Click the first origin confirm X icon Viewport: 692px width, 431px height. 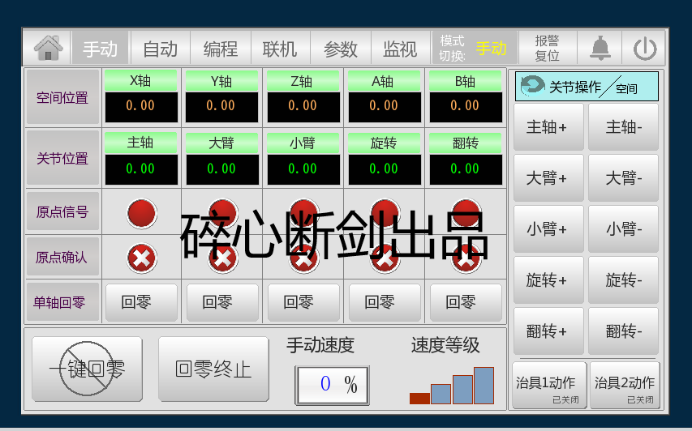[x=142, y=258]
